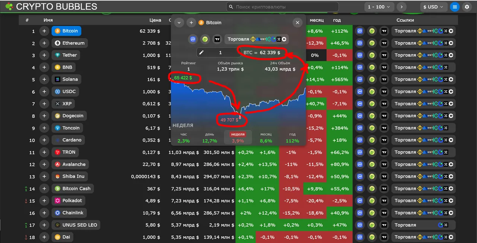This screenshot has height=243, width=477.
Task: Click the BTC amount input field
Action: pyautogui.click(x=219, y=53)
